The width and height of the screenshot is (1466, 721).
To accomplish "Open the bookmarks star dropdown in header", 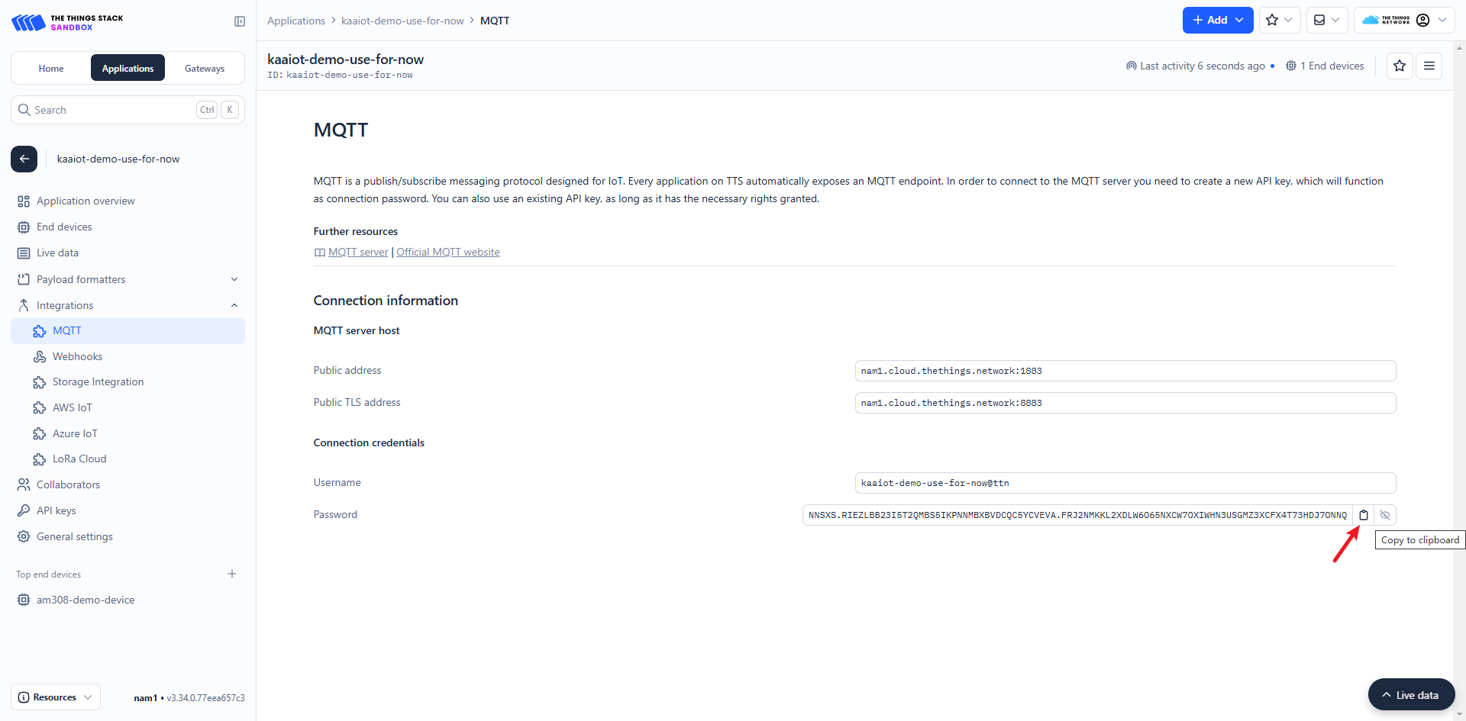I will (1280, 21).
